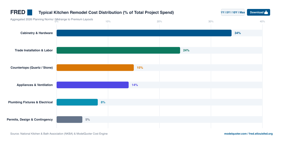The image size is (283, 141).
Task: Click the NKBA source attribution text
Action: click(x=59, y=134)
